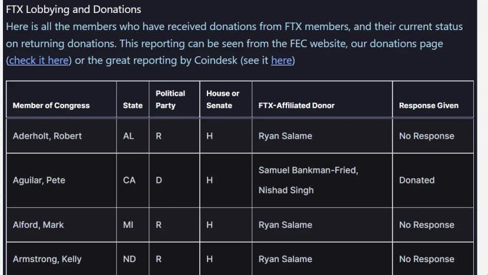Click Ryan Salame in Aderholt row
The height and width of the screenshot is (275, 488).
pyautogui.click(x=285, y=136)
